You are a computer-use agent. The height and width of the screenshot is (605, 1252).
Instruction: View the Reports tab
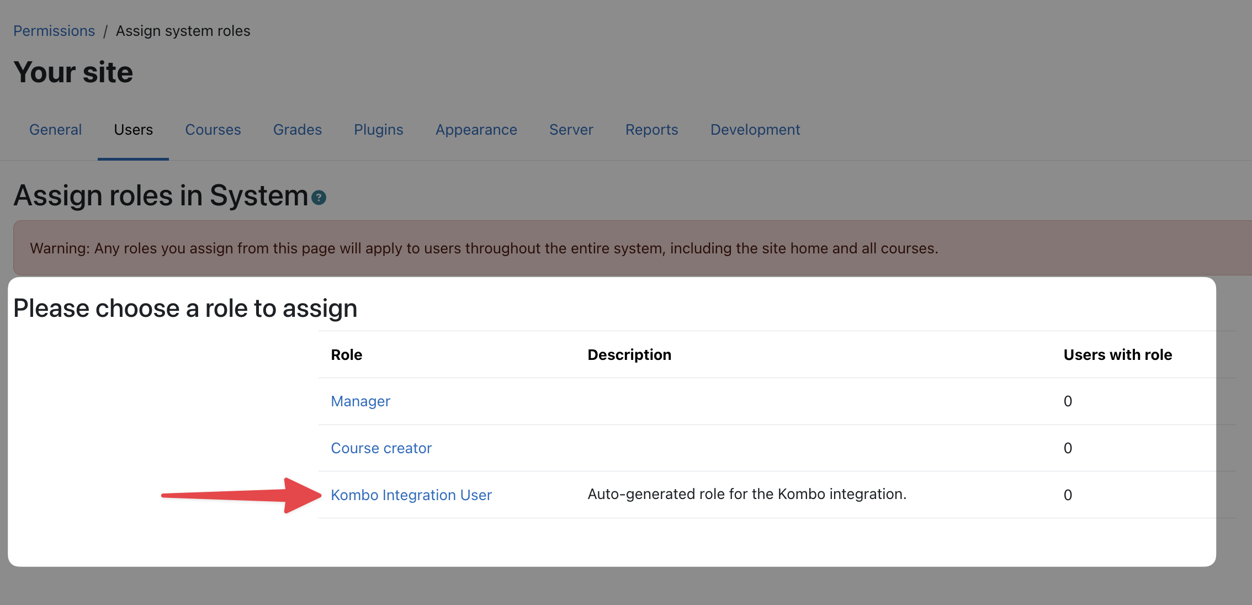[x=651, y=130]
